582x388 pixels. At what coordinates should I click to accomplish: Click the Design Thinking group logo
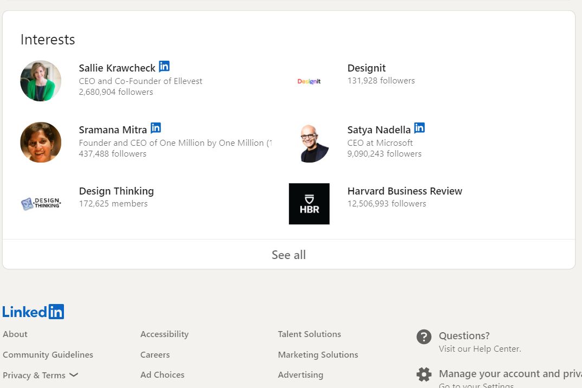[41, 203]
